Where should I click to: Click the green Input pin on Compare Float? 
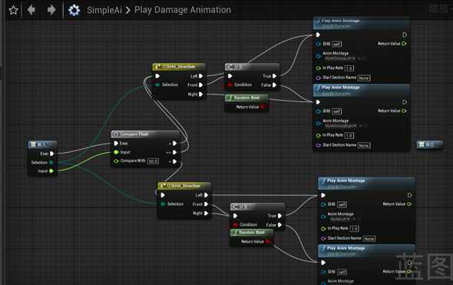coord(116,152)
